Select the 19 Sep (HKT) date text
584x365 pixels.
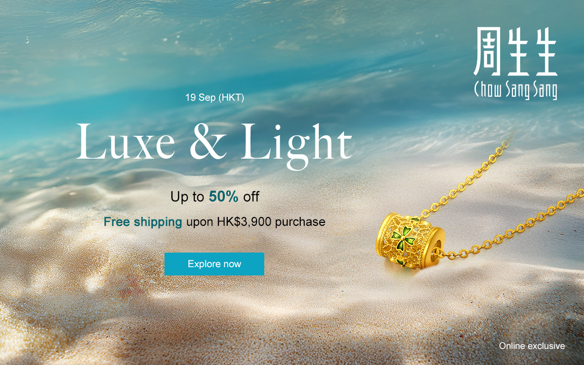[x=215, y=97]
